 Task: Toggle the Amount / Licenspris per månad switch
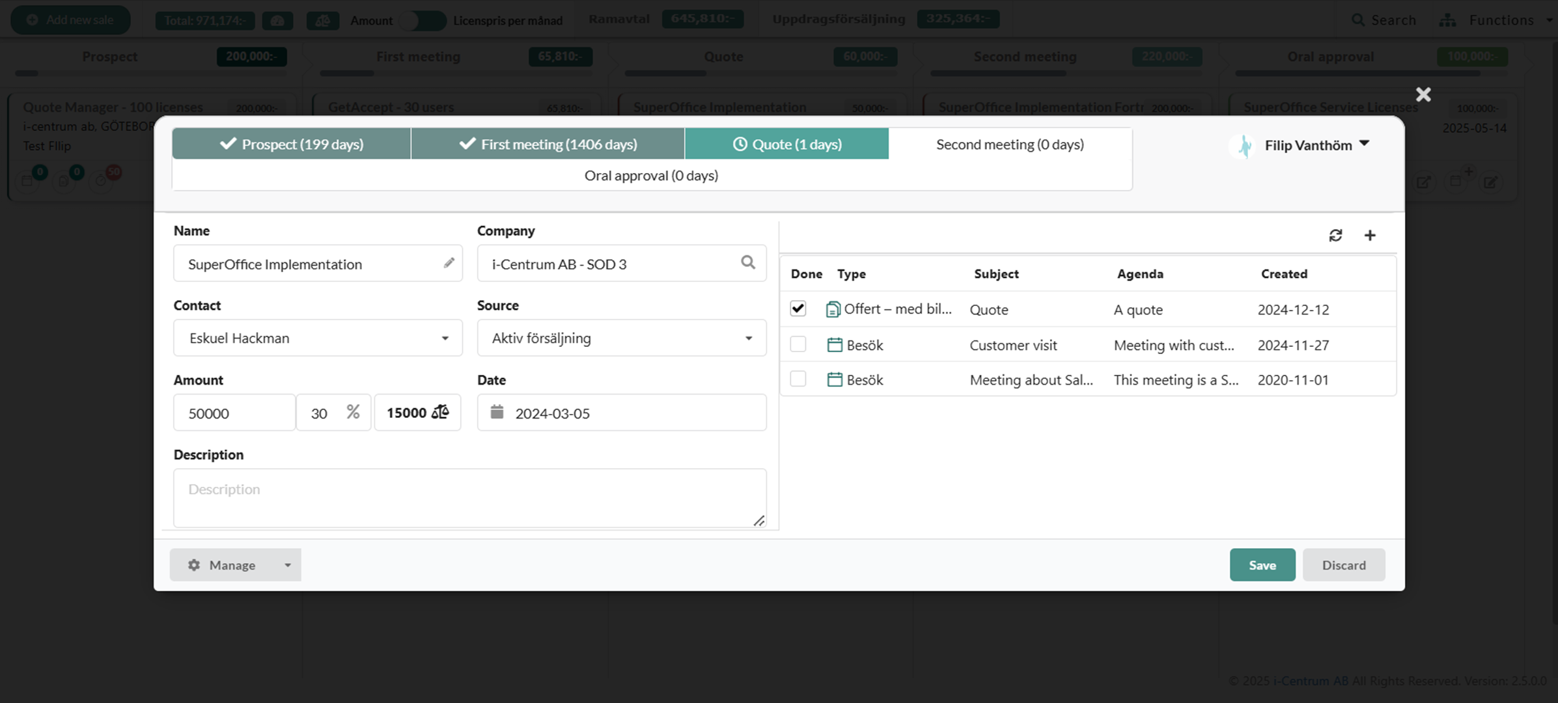[x=423, y=21]
